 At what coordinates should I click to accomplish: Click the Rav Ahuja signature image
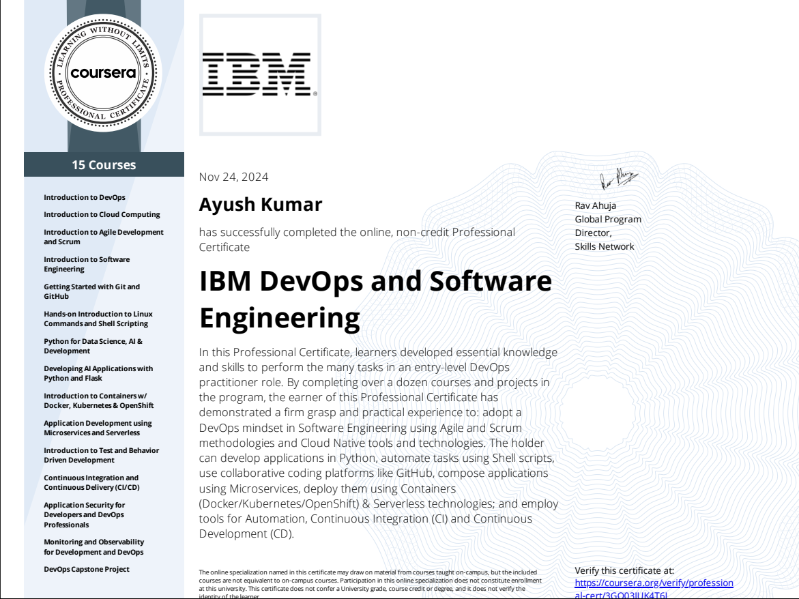pyautogui.click(x=619, y=179)
